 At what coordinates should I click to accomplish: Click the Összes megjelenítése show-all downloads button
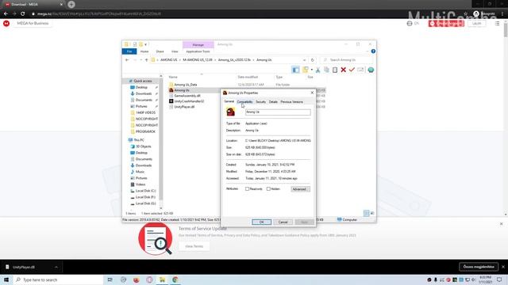coord(479,267)
